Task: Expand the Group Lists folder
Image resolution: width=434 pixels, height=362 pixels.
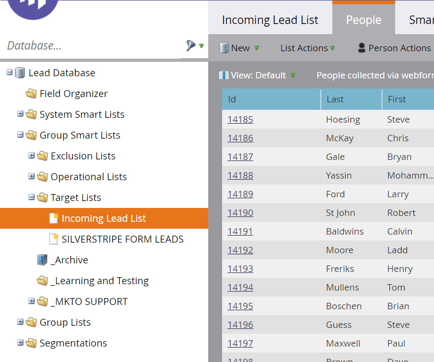Action: point(20,322)
